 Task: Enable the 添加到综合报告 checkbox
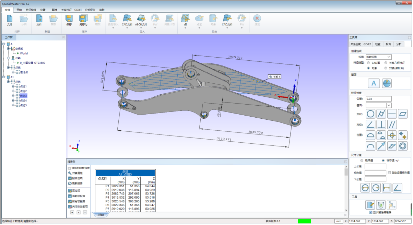click(70, 168)
